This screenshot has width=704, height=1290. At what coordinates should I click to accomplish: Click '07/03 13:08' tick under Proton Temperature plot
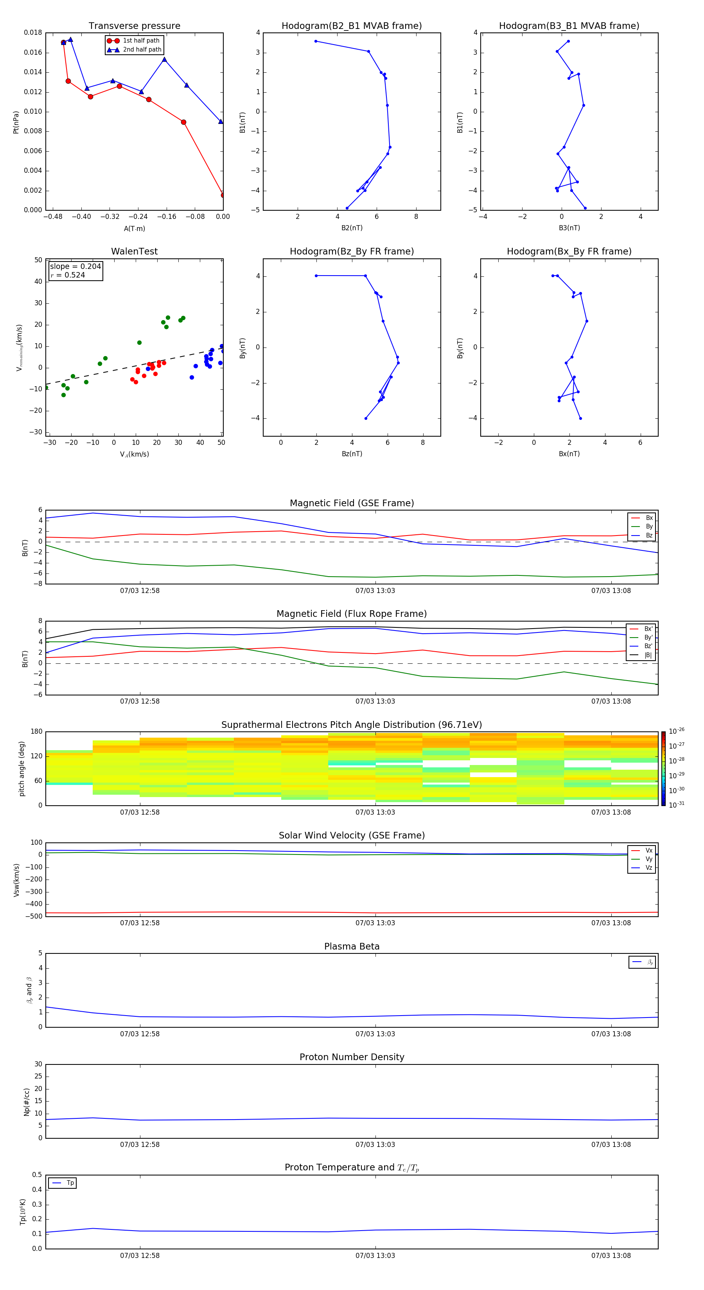pos(611,1256)
